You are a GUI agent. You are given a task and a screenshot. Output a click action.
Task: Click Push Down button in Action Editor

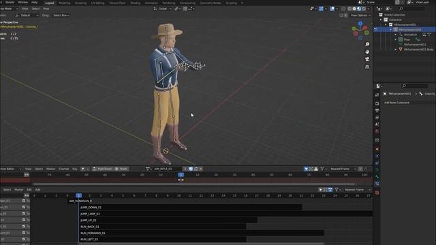[x=102, y=169]
